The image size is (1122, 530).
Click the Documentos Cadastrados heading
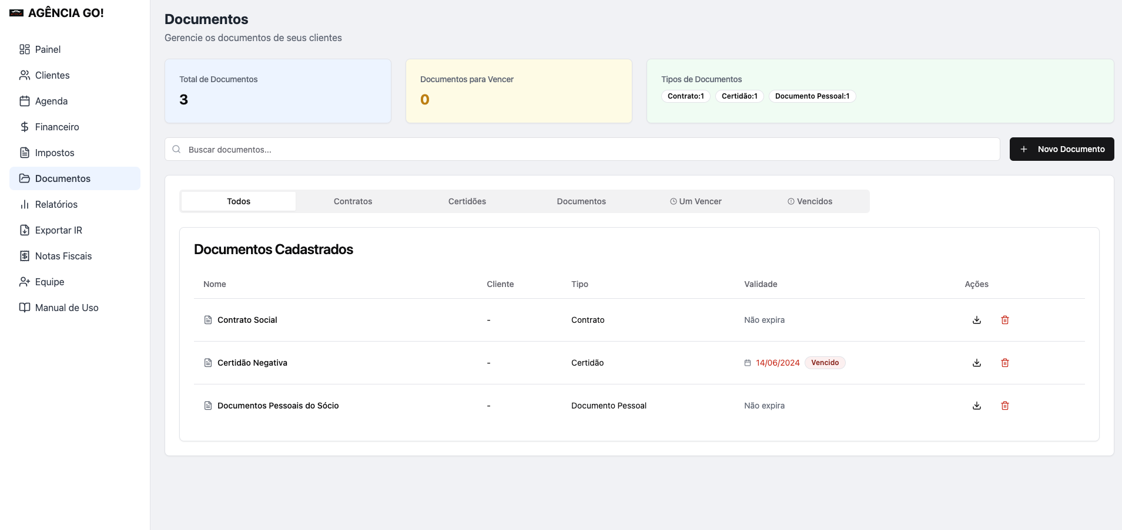pyautogui.click(x=273, y=249)
